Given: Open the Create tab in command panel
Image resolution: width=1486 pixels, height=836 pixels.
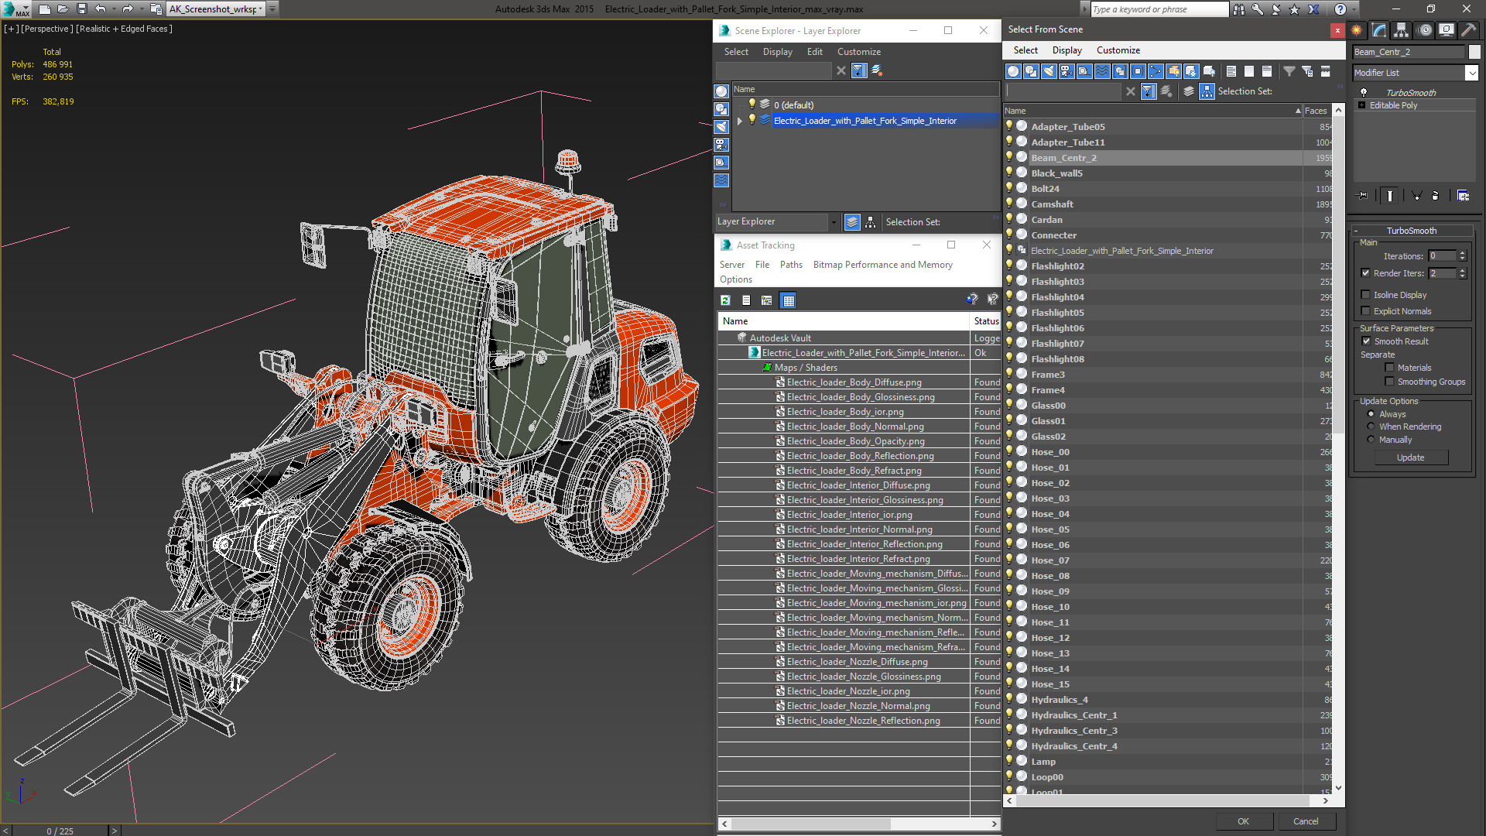Looking at the screenshot, I should [x=1357, y=30].
